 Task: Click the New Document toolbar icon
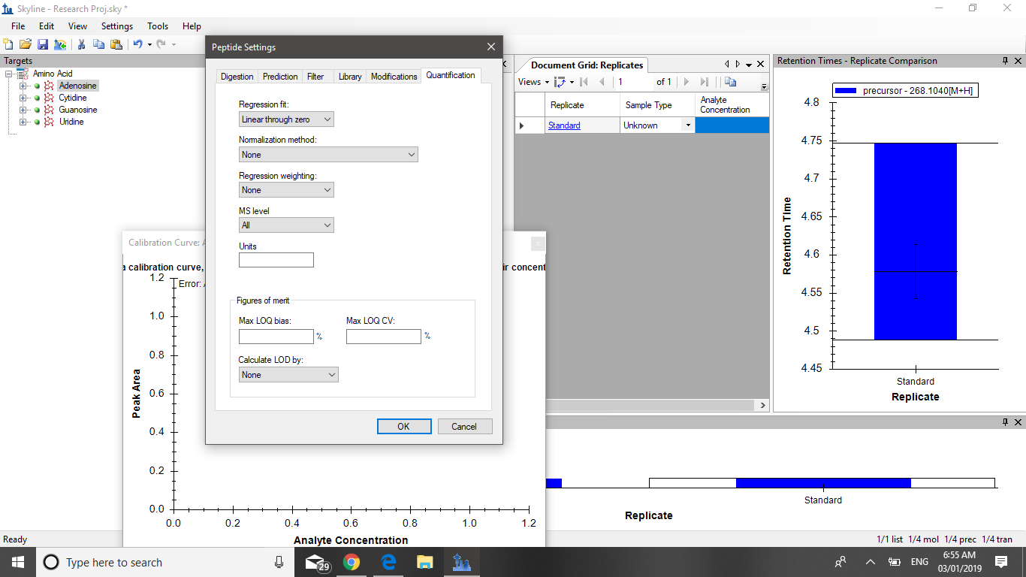coord(9,44)
